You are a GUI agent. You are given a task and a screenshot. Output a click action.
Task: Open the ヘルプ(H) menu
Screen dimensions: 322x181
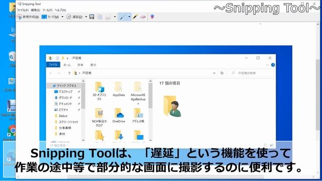click(60, 10)
